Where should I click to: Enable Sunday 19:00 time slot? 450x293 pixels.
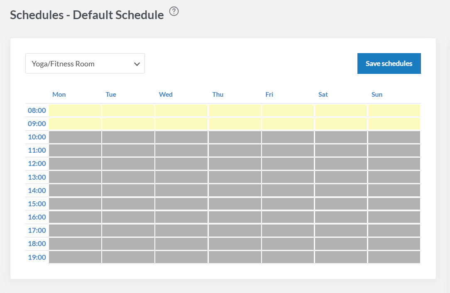click(x=394, y=257)
